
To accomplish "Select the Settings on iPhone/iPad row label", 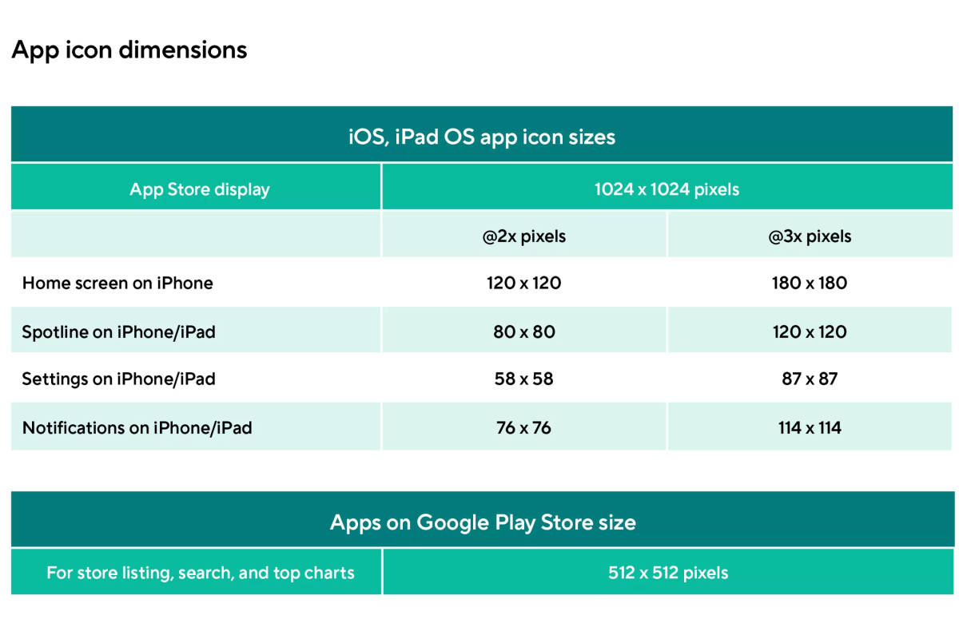I will point(119,379).
